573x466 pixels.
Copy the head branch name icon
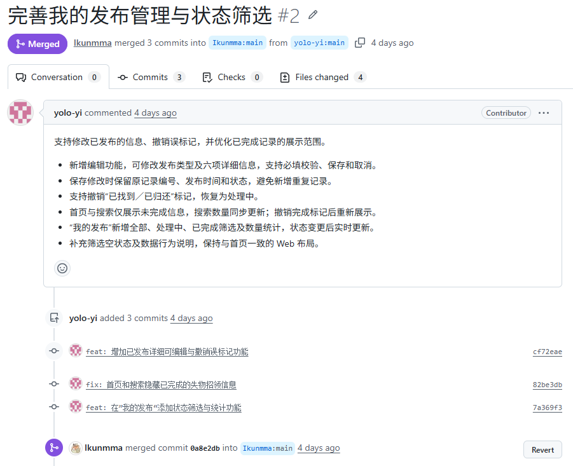click(x=360, y=43)
